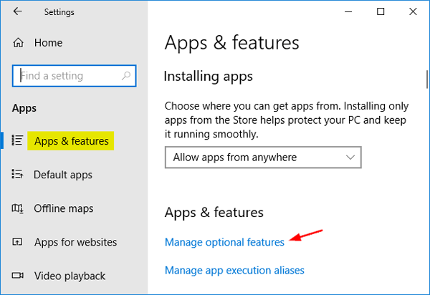Select the Apps & features list icon
Screen dimensions: 430x295
(19, 141)
